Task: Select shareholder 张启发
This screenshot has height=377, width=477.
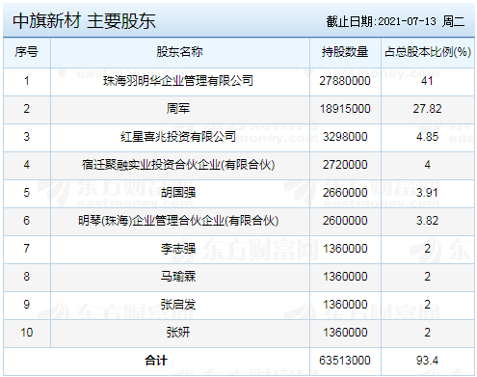Action: point(178,305)
